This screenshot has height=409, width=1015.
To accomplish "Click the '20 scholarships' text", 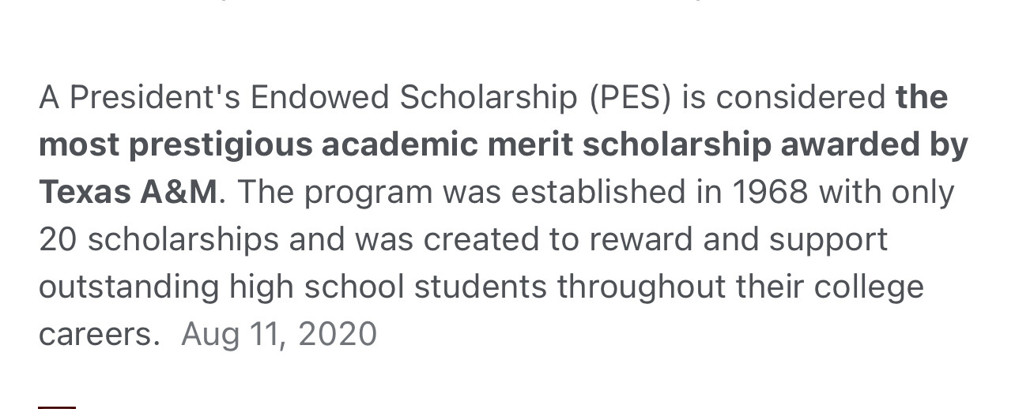I will [159, 240].
